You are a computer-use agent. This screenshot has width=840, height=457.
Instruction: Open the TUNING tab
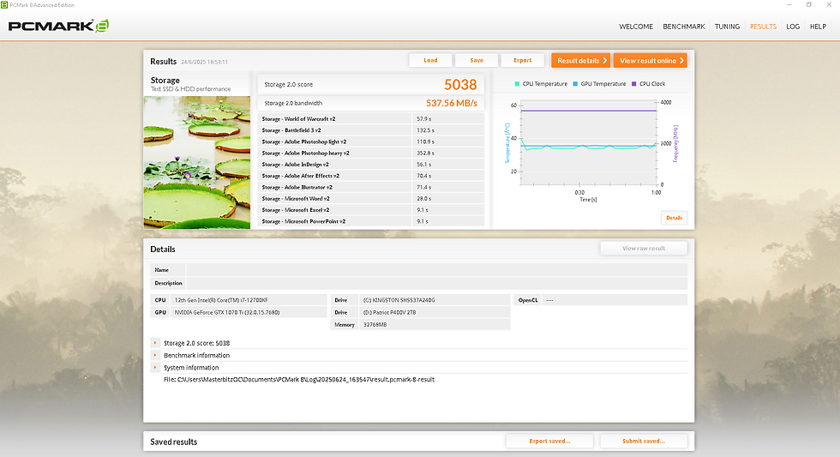click(x=727, y=27)
